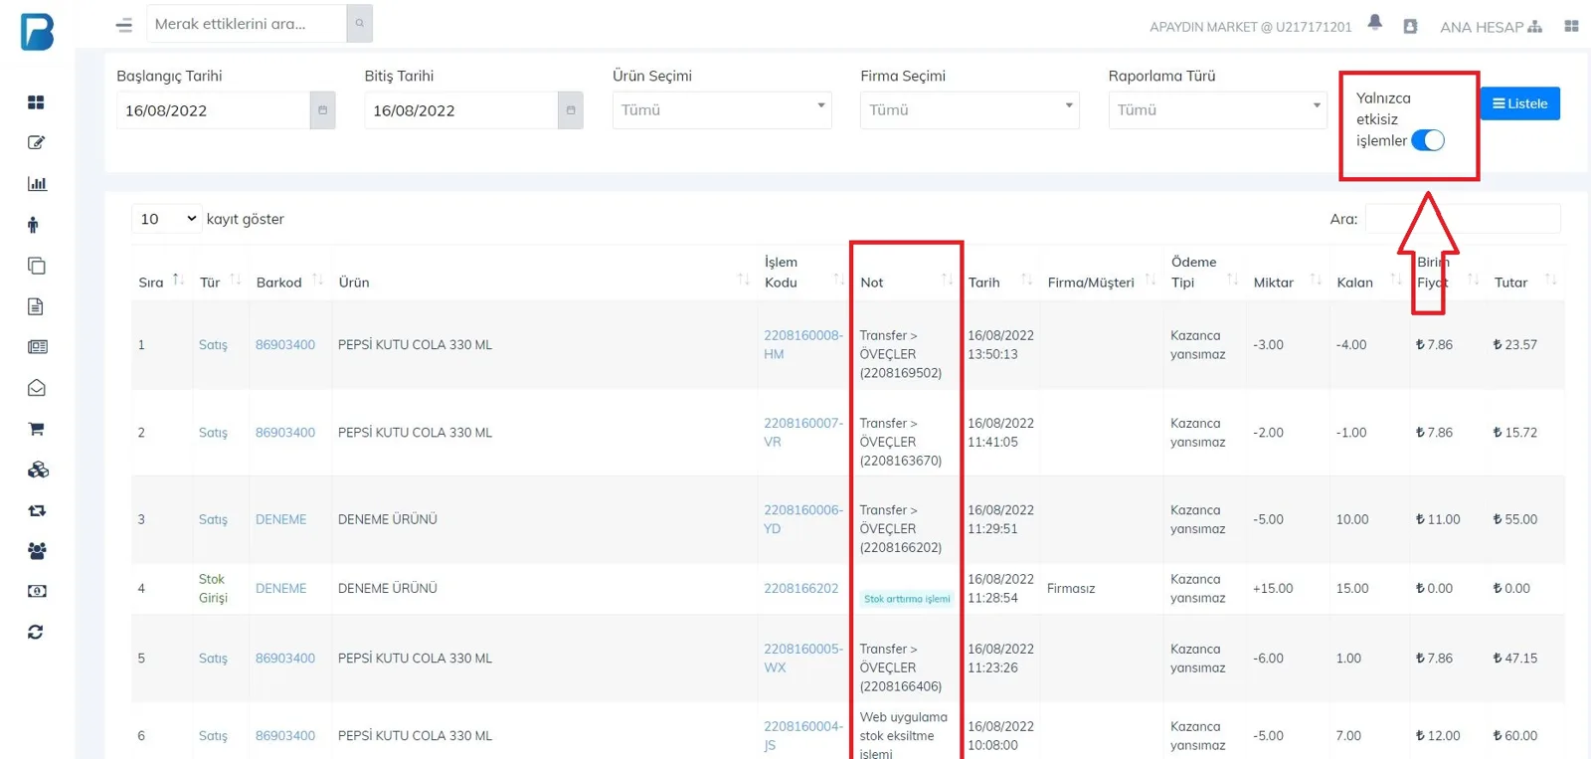Viewport: 1591px width, 759px height.
Task: Open the notifications bell
Action: (x=1375, y=23)
